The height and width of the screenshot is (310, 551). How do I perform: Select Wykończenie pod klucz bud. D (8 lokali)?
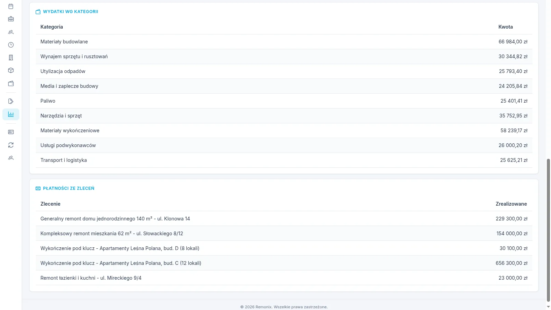point(284,248)
